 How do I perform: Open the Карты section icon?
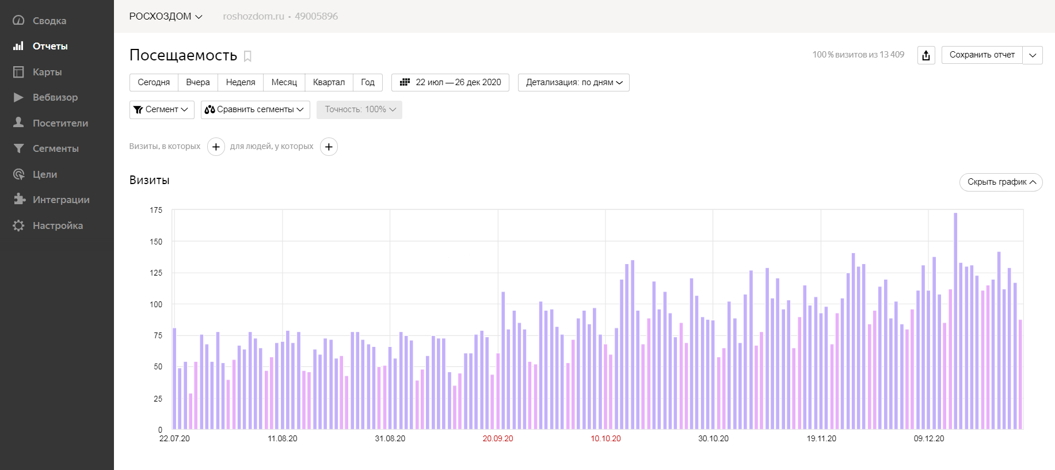(x=18, y=72)
